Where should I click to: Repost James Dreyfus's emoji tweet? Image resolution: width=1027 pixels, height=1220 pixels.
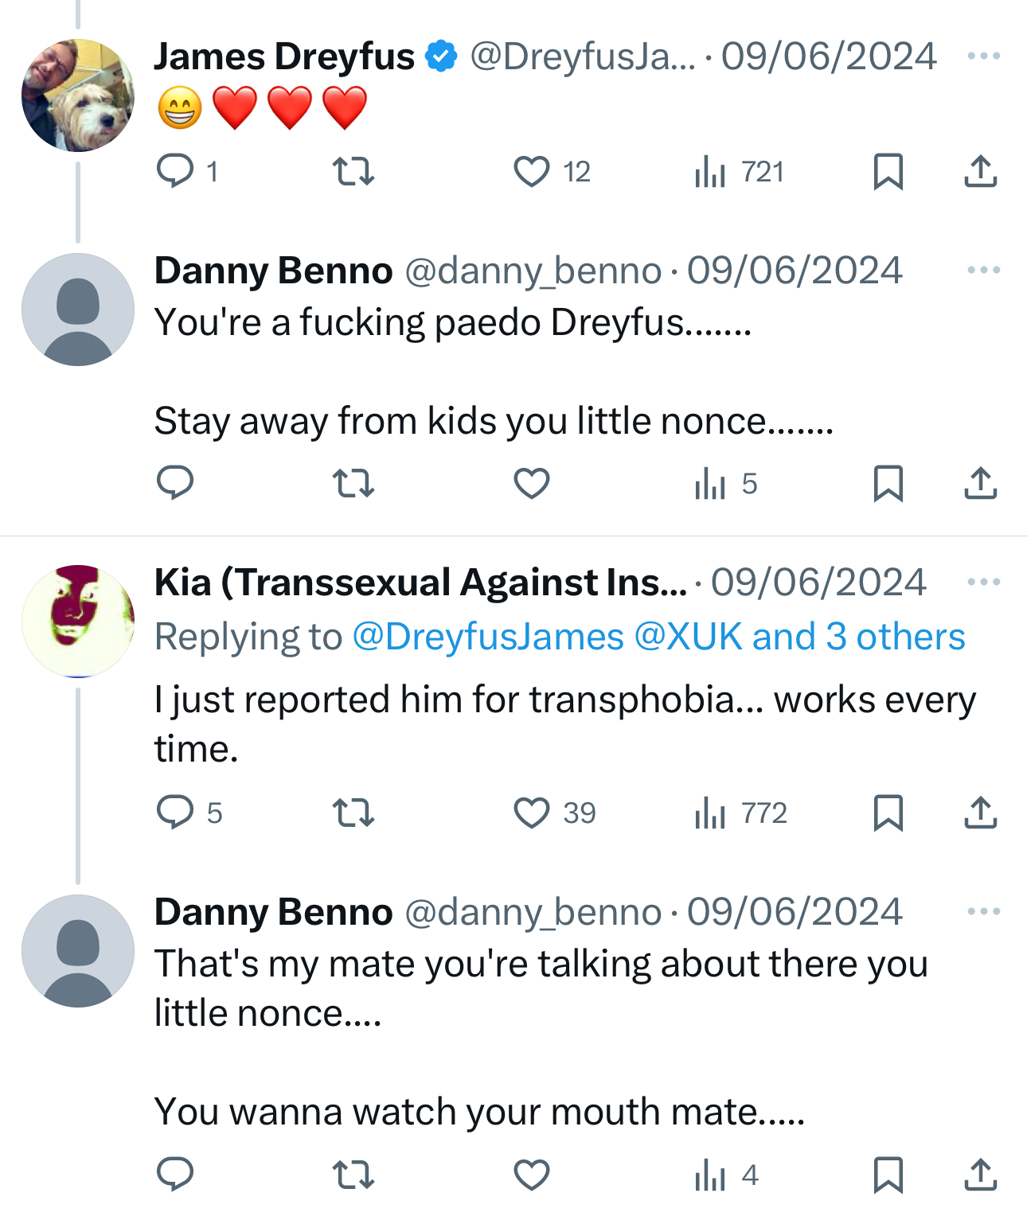click(353, 171)
